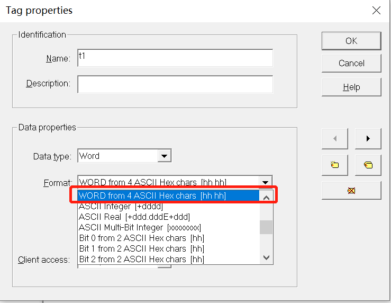Close the Tag properties dialog
Screen dimensions: 391x303
click(376, 11)
